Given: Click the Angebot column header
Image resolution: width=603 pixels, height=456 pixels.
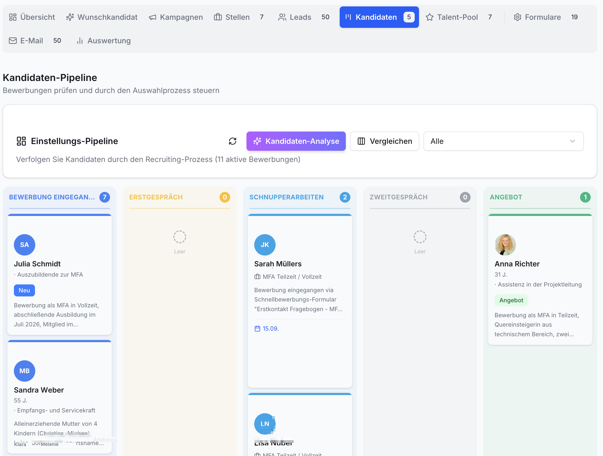Looking at the screenshot, I should coord(506,197).
